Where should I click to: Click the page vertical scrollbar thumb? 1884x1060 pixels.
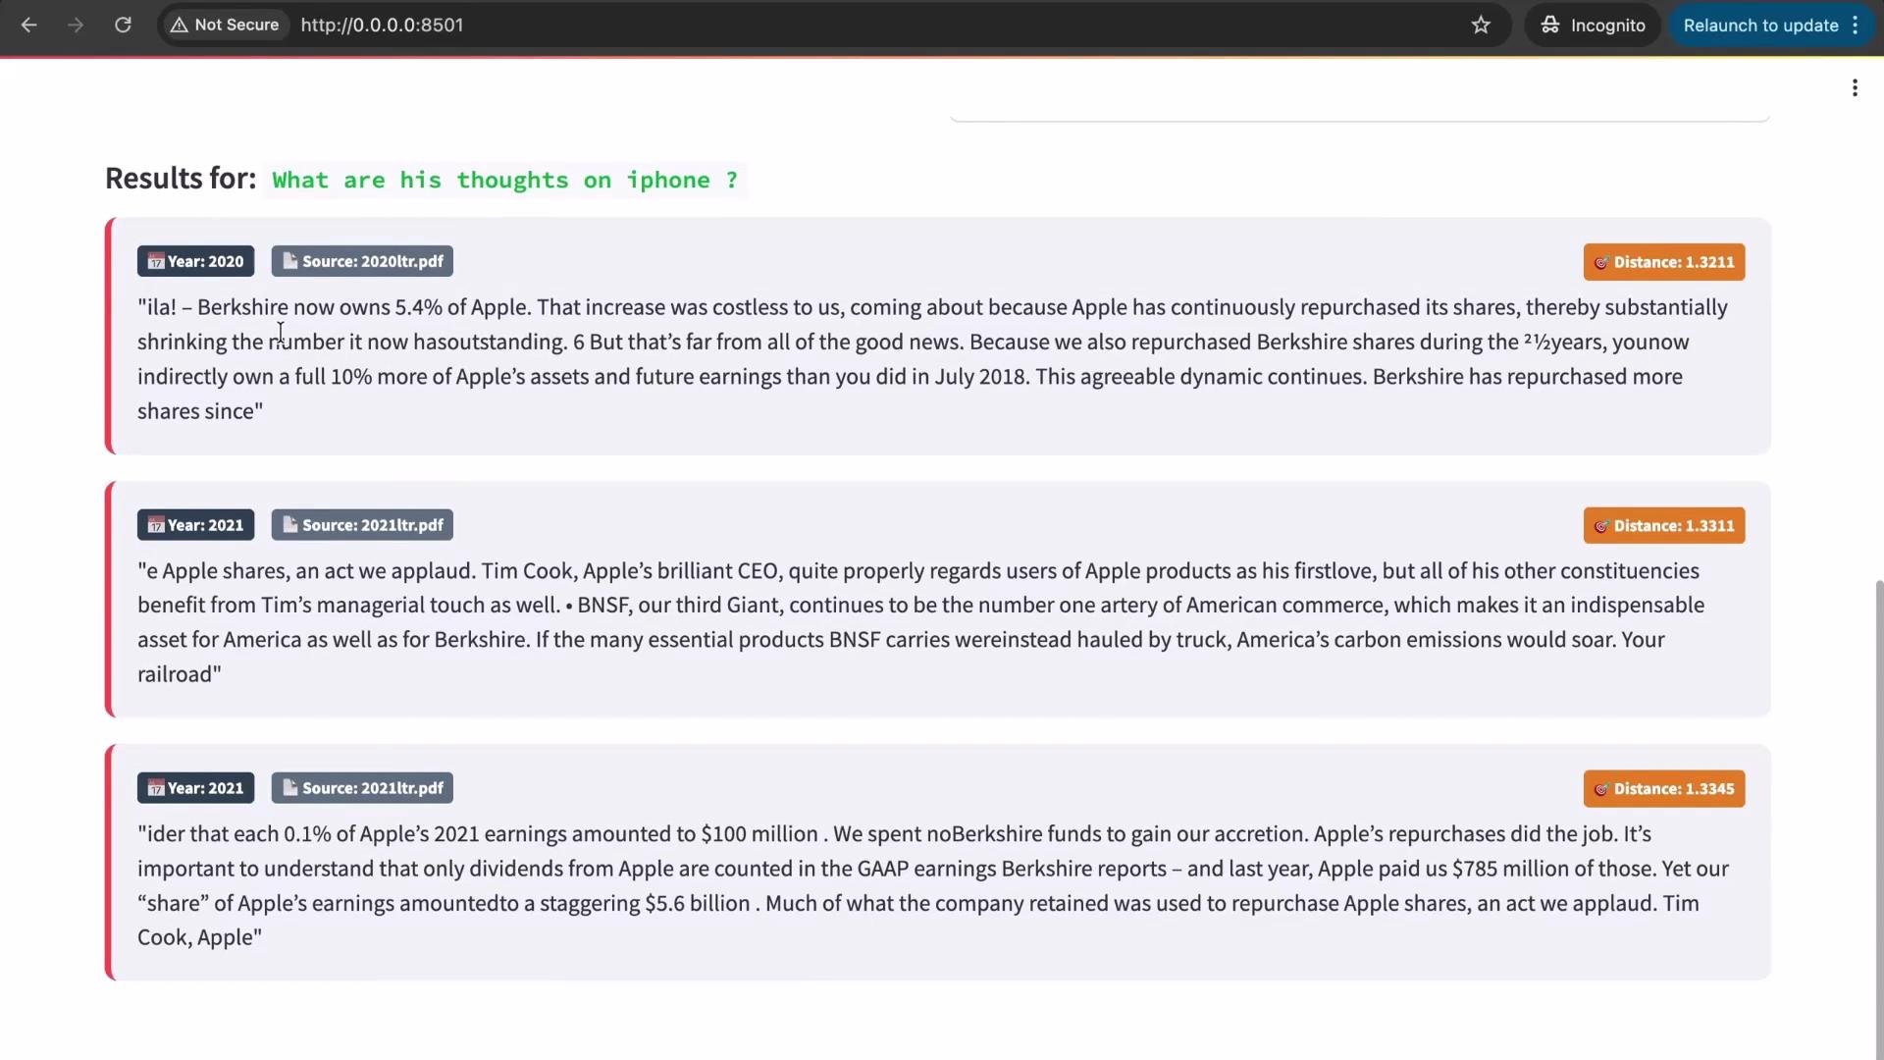coord(1879,819)
